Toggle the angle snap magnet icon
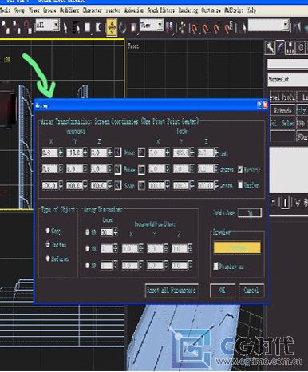 click(206, 28)
